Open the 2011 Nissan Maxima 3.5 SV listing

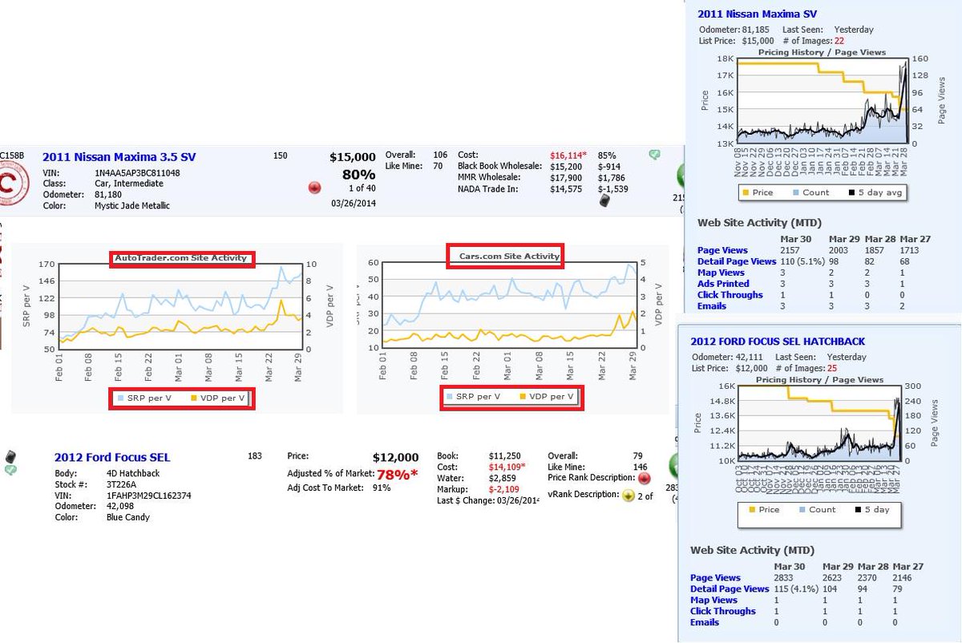[x=119, y=157]
